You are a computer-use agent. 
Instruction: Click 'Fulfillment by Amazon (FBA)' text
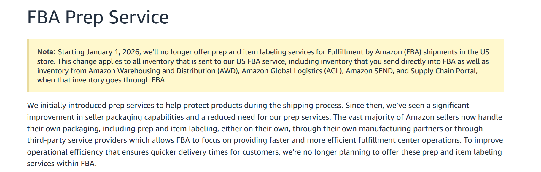click(374, 52)
